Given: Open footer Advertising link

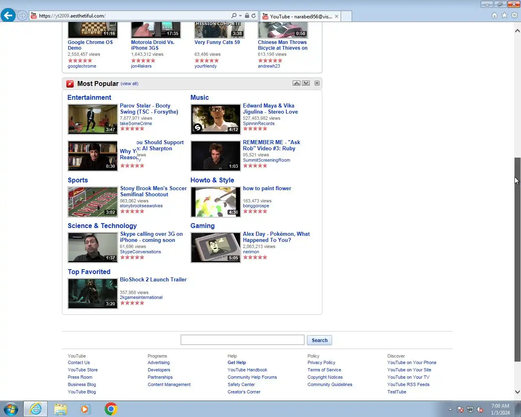Looking at the screenshot, I should tap(158, 362).
